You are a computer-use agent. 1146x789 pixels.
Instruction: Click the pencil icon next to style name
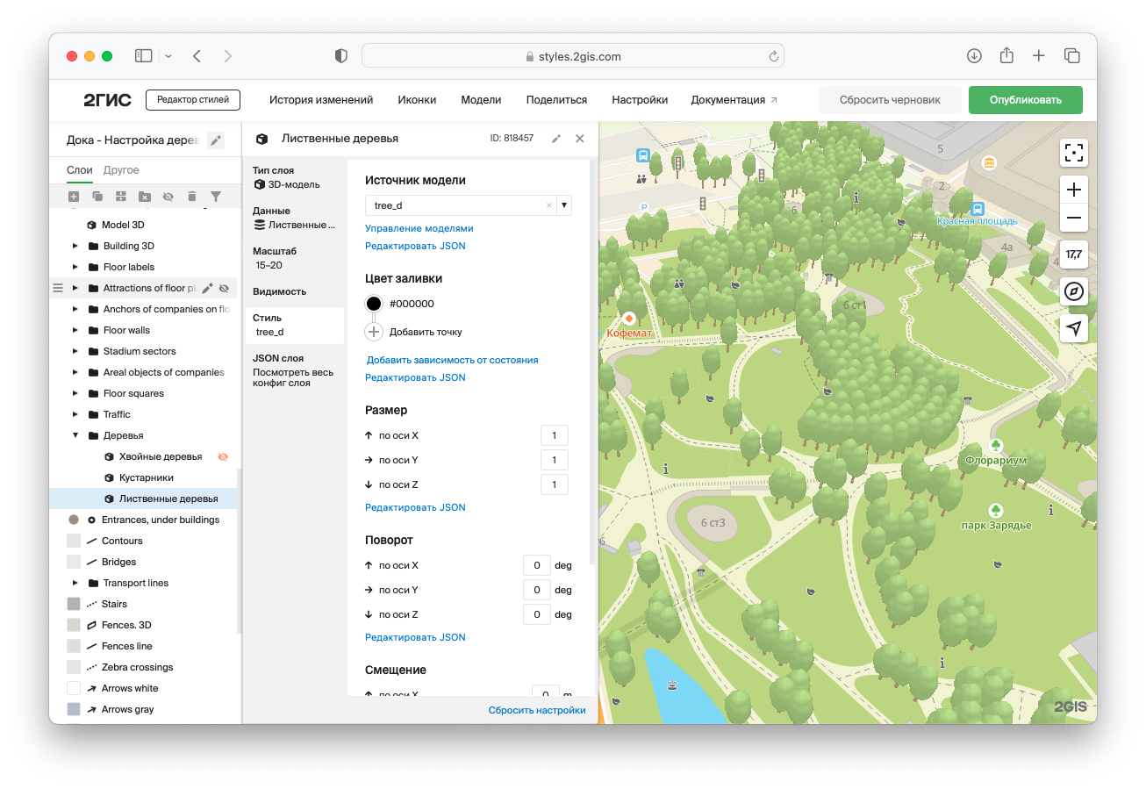coord(216,140)
